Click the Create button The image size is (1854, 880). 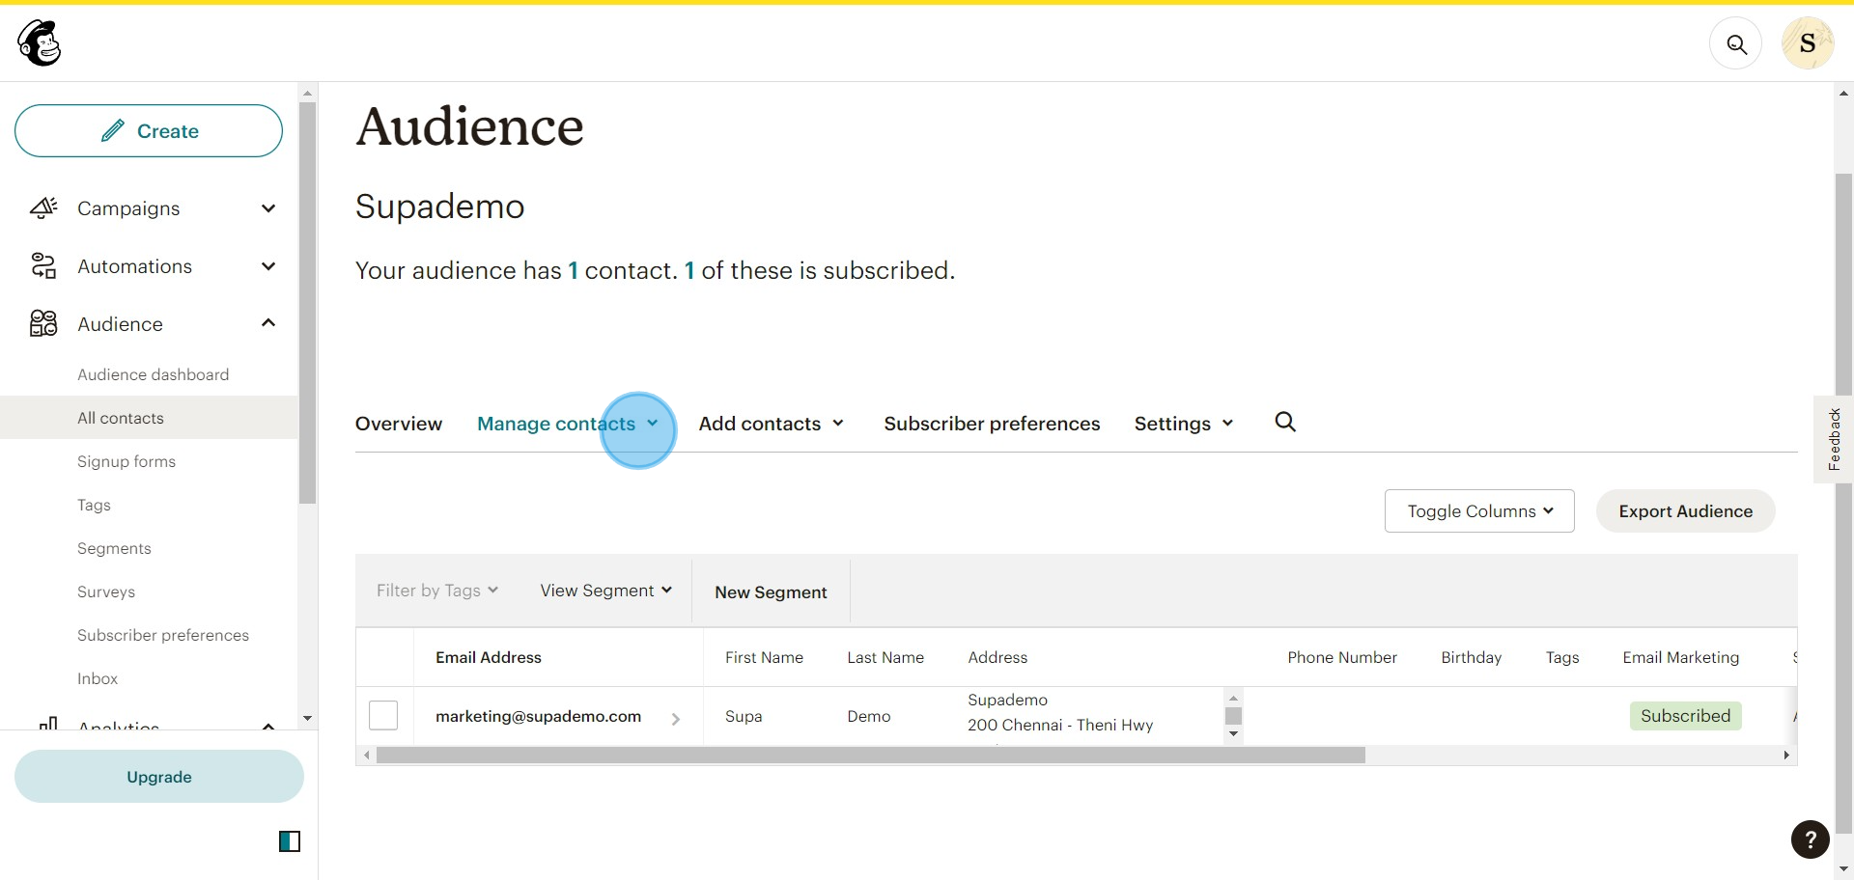(149, 130)
